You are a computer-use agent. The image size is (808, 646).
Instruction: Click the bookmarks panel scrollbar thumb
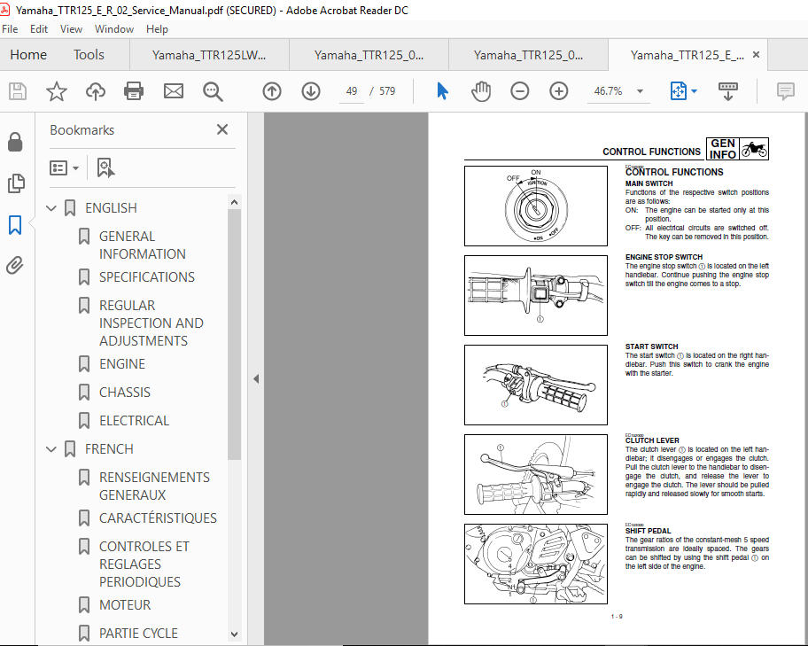(x=234, y=334)
